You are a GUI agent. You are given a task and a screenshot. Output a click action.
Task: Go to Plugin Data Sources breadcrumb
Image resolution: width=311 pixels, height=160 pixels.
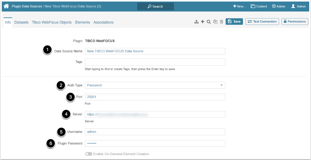pos(27,6)
